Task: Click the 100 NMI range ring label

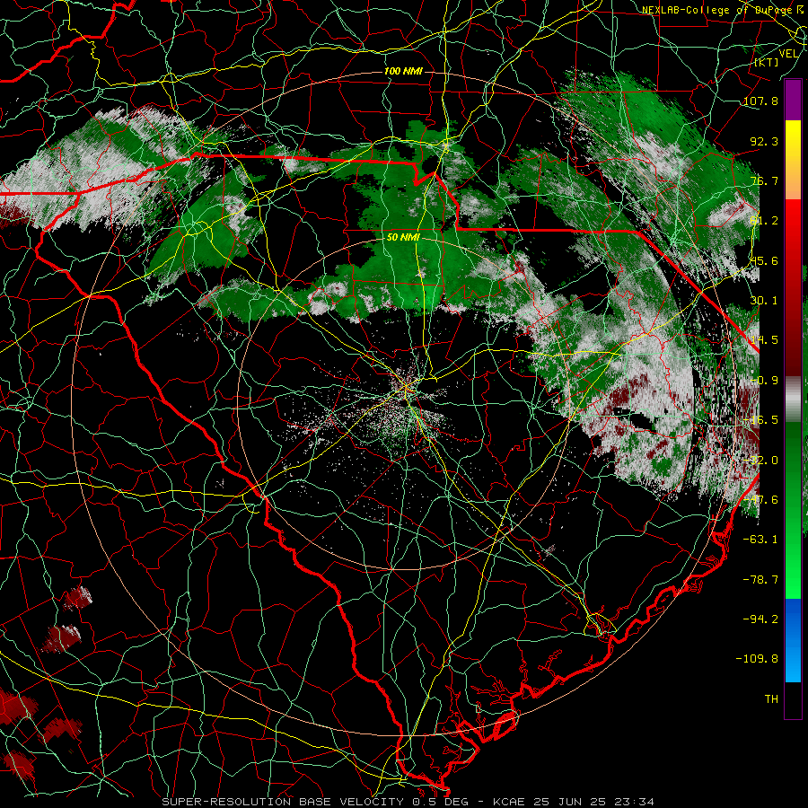Action: tap(403, 71)
